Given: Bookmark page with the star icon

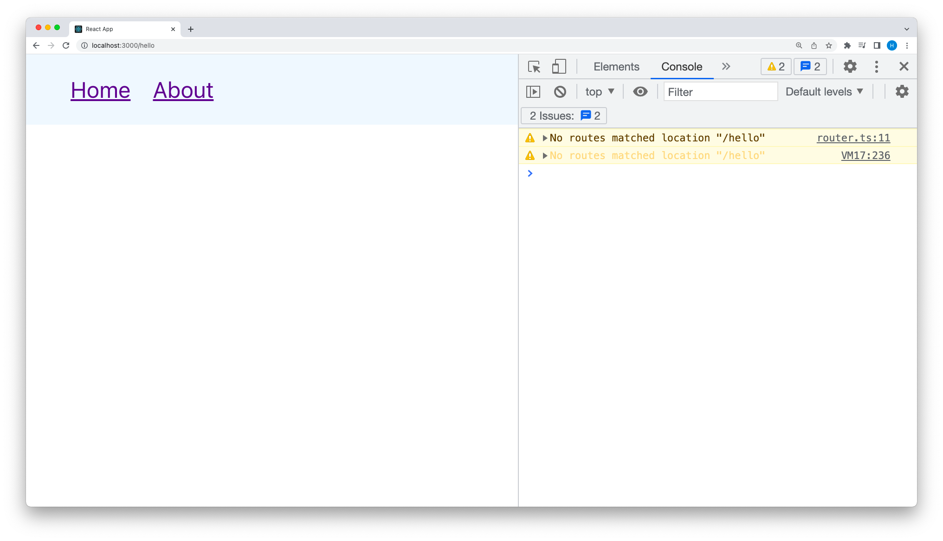Looking at the screenshot, I should point(829,45).
